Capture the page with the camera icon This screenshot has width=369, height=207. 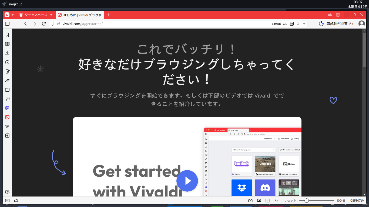(250, 201)
